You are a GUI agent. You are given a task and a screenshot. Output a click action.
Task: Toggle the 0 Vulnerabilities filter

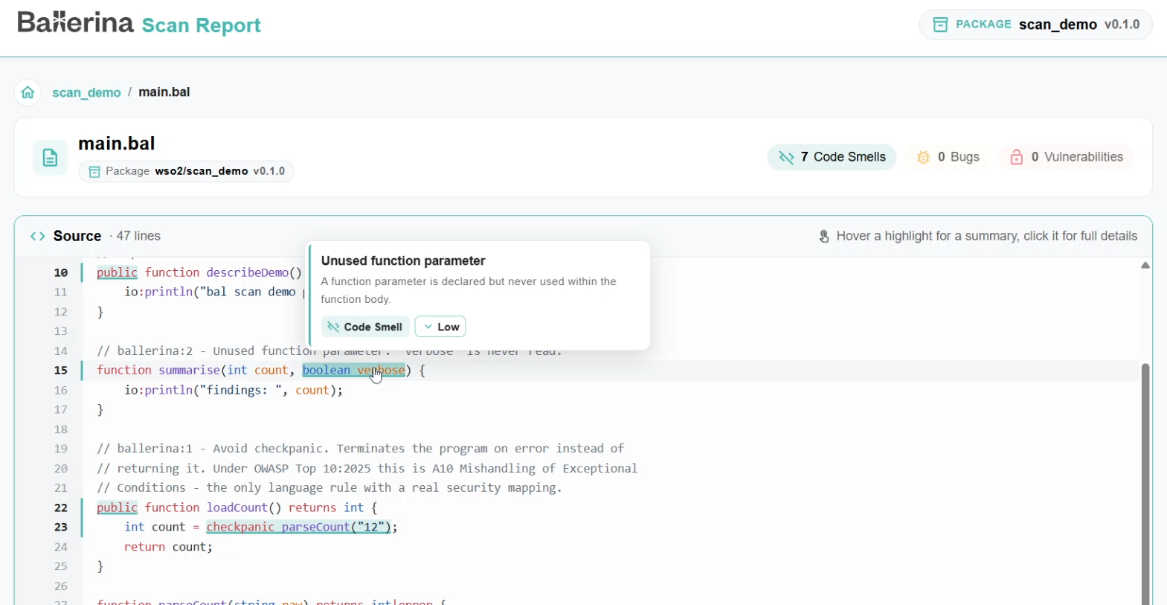coord(1066,158)
